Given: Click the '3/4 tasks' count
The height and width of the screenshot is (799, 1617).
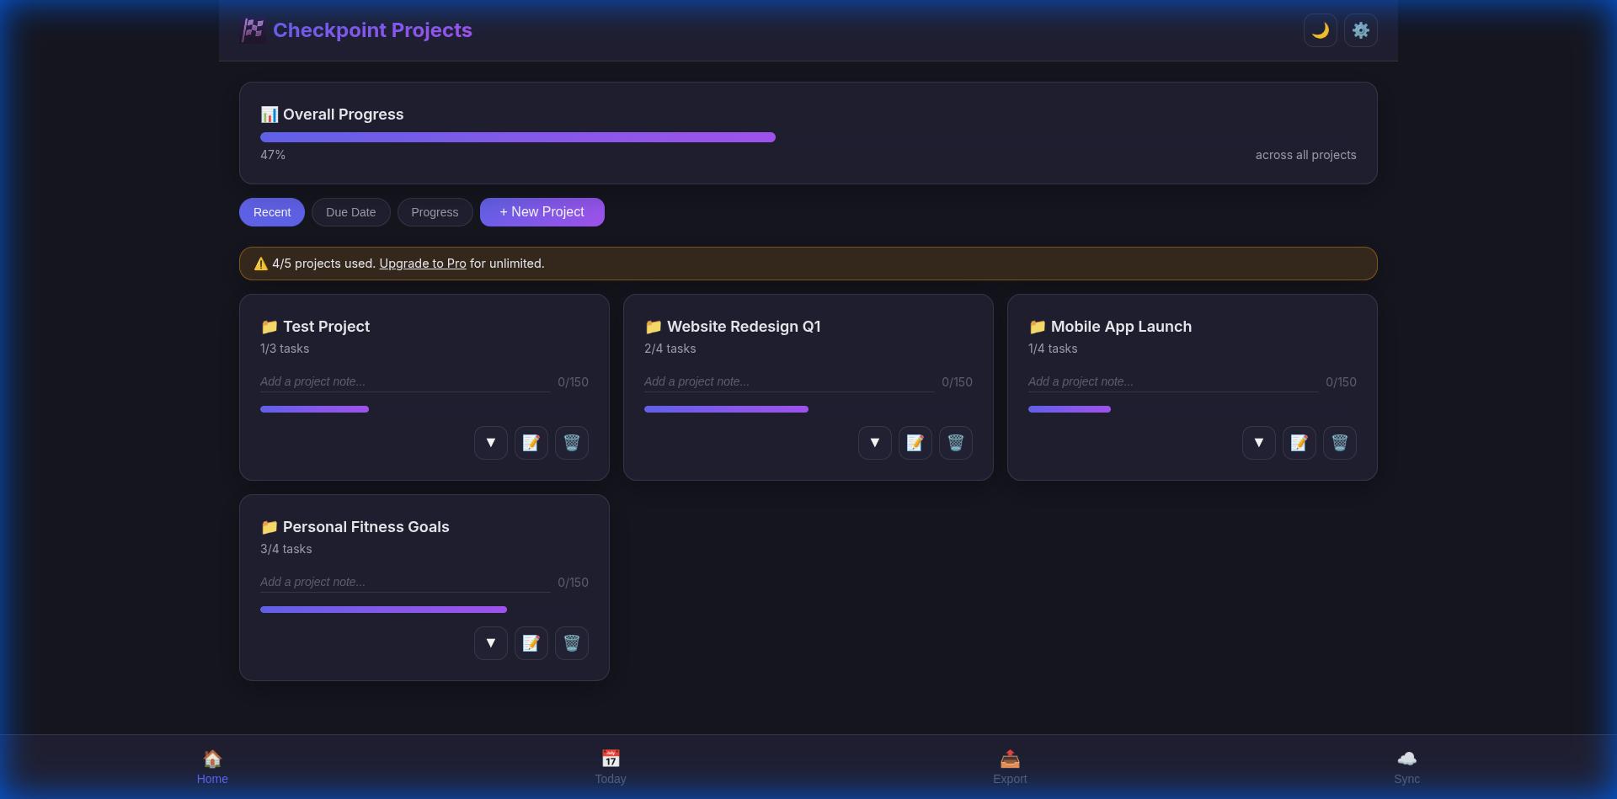Looking at the screenshot, I should (286, 549).
